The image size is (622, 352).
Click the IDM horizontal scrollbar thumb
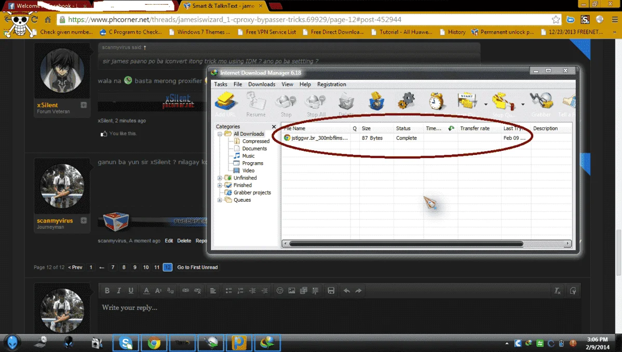click(x=406, y=243)
